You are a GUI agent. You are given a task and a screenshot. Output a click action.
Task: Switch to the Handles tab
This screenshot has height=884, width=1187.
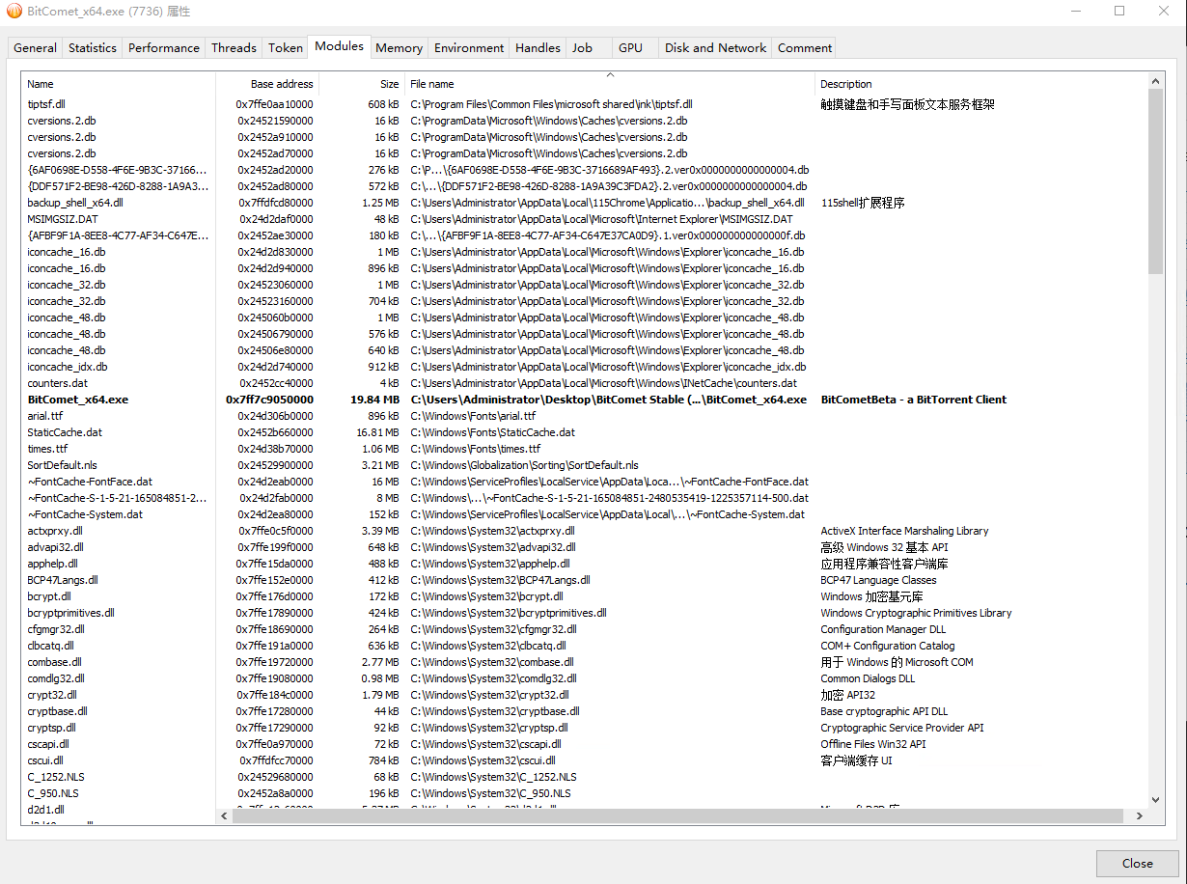click(x=538, y=47)
